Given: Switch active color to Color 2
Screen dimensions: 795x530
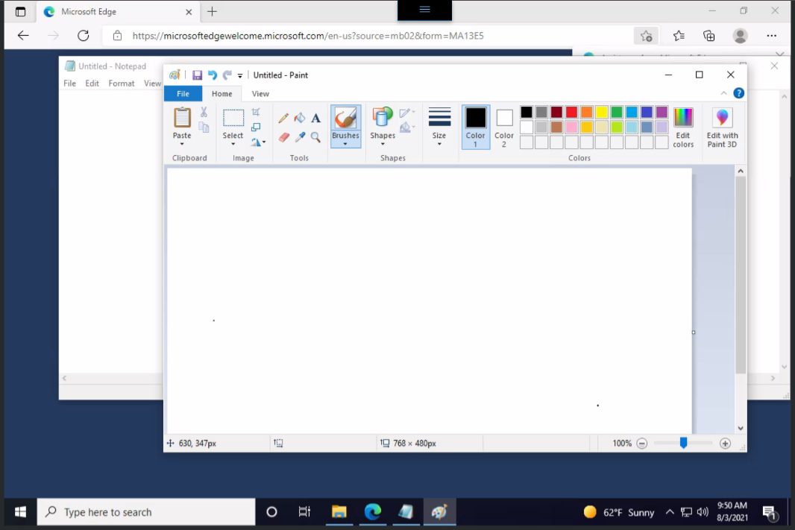Looking at the screenshot, I should (x=504, y=126).
